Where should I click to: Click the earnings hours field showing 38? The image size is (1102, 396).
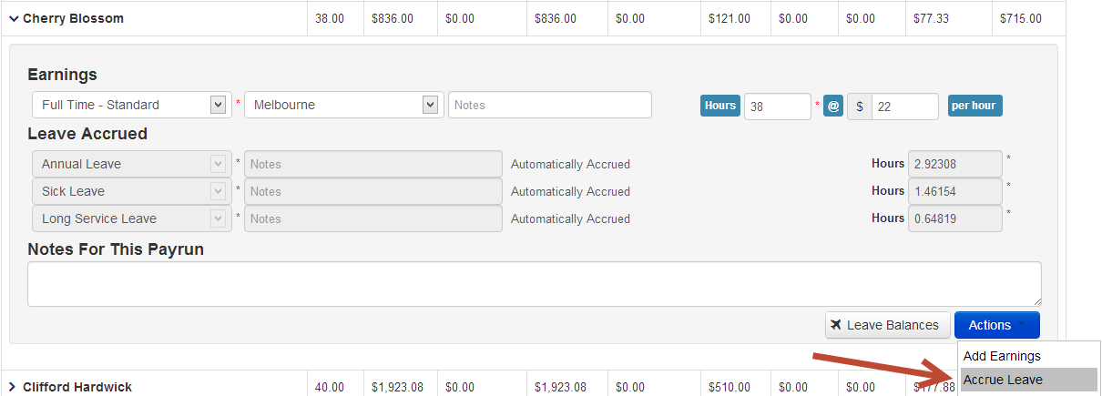click(777, 106)
